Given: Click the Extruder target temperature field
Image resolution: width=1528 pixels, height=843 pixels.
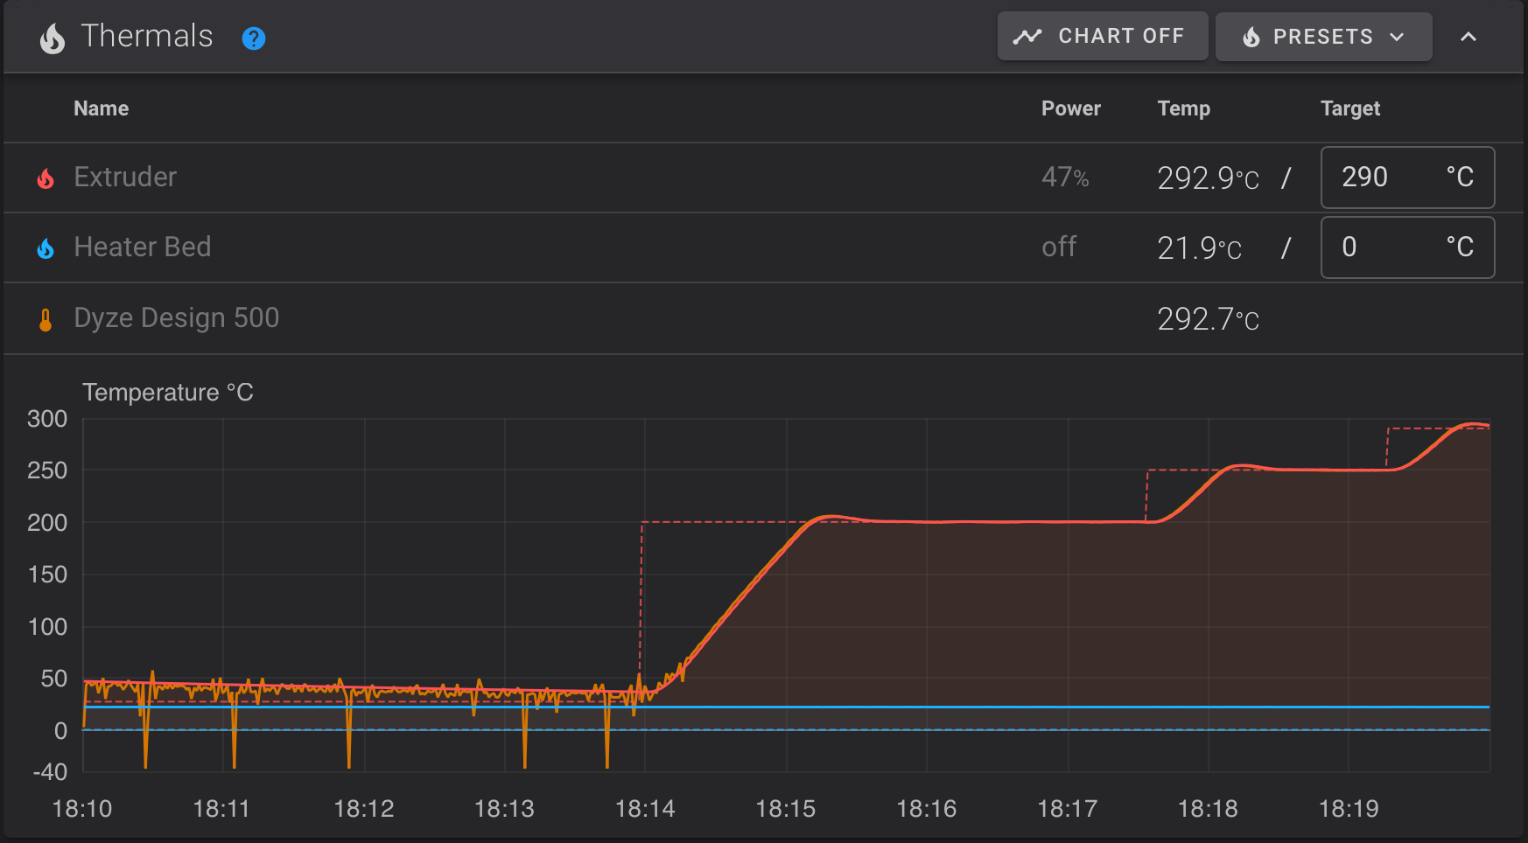Looking at the screenshot, I should (x=1407, y=178).
